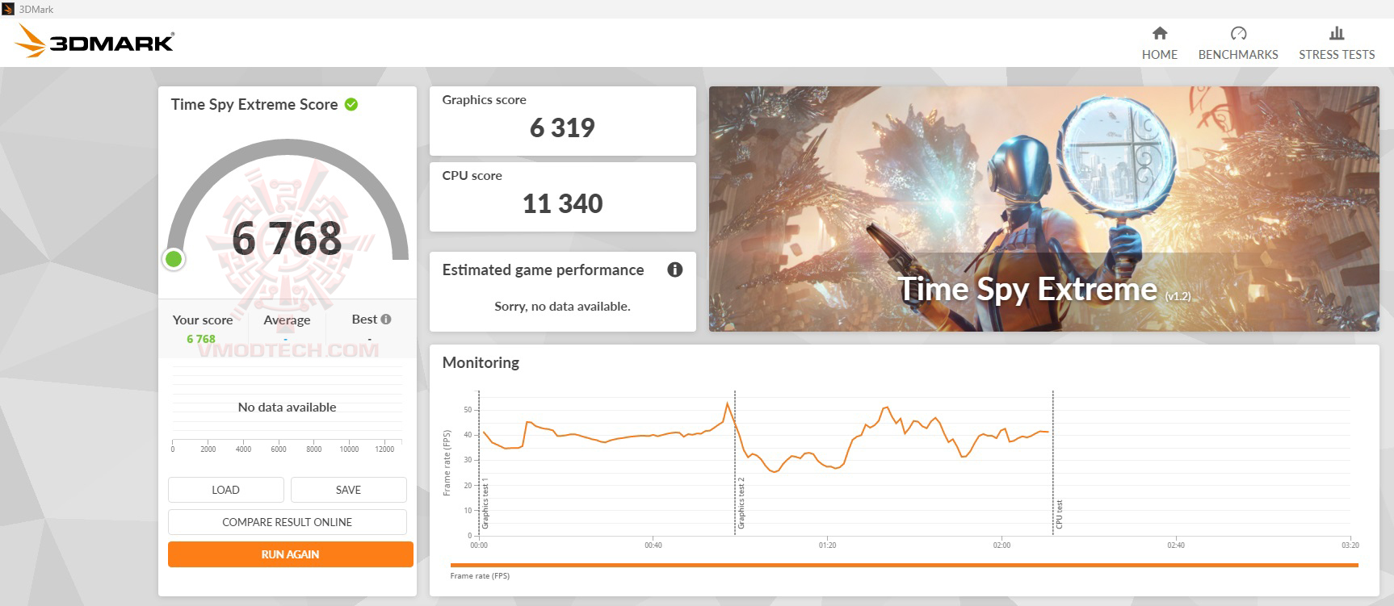Image resolution: width=1394 pixels, height=606 pixels.
Task: Click the SAVE button
Action: coord(349,490)
